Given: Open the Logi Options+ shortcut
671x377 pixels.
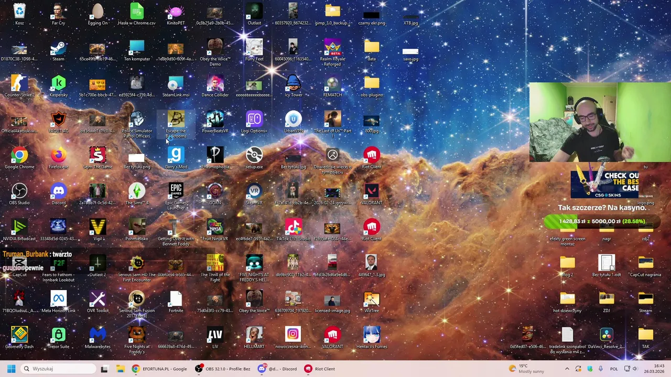Looking at the screenshot, I should coord(254,123).
